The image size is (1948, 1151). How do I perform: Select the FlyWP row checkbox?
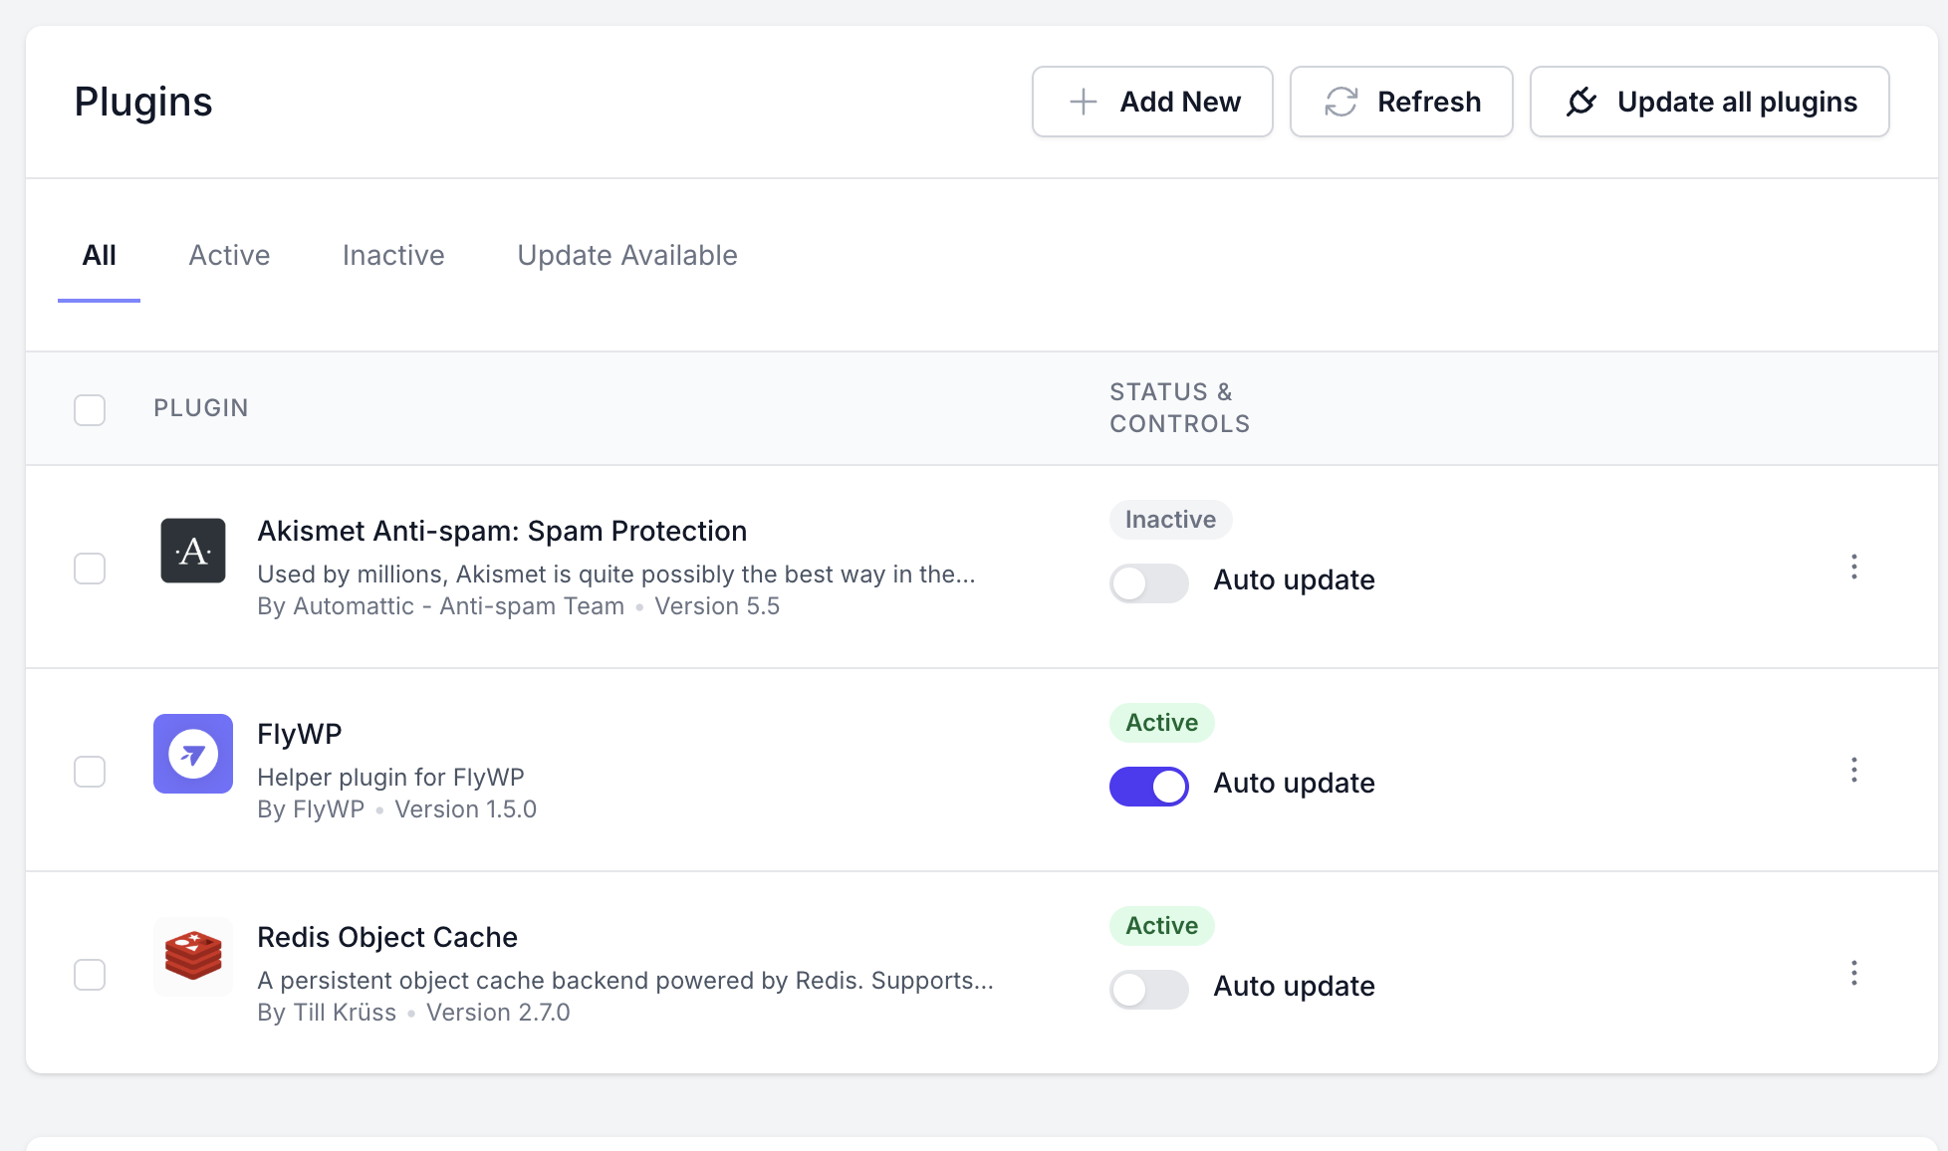[90, 772]
